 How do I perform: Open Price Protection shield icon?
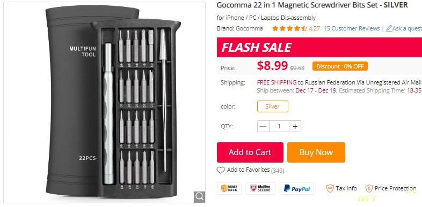coord(369,188)
